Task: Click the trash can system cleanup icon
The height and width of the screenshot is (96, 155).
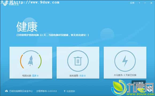Action: tap(78, 61)
